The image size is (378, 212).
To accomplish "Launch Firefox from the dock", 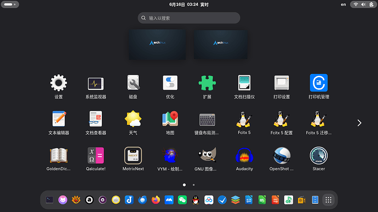I will pos(156,200).
